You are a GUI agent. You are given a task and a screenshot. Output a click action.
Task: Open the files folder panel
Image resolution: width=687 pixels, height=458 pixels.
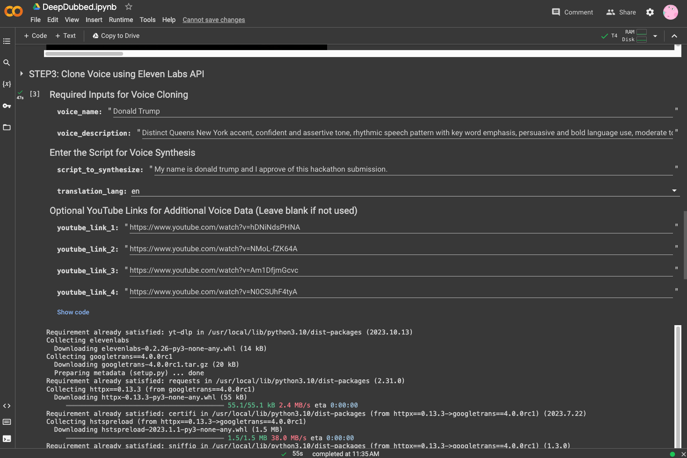click(x=7, y=127)
